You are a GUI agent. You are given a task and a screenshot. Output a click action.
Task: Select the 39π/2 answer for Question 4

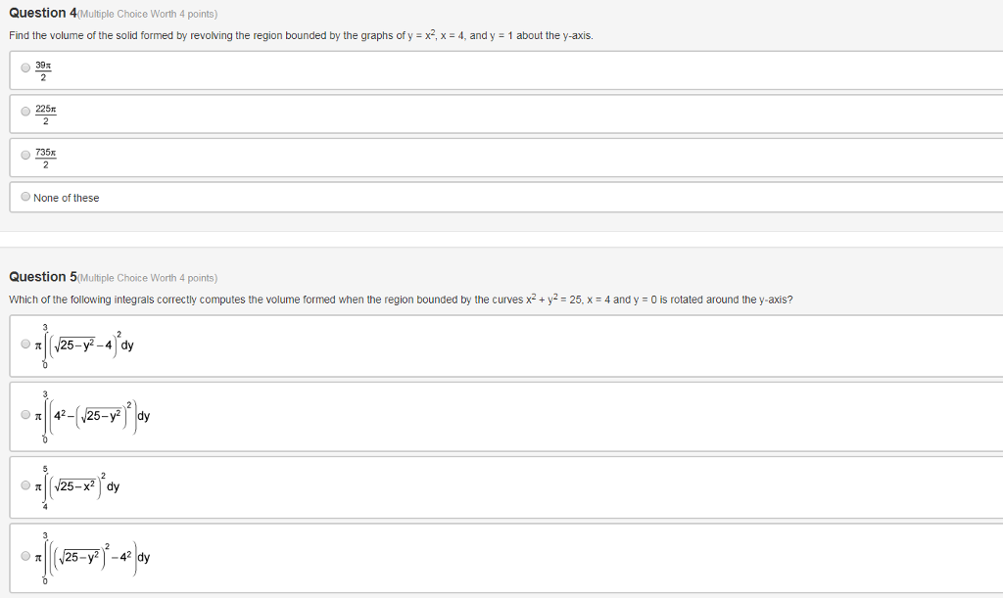(x=24, y=69)
